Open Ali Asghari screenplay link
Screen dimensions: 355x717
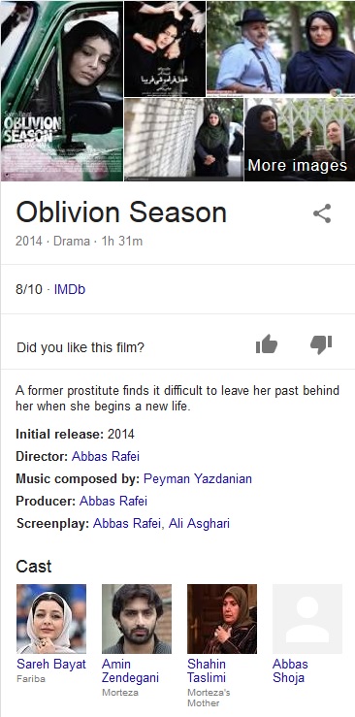199,523
